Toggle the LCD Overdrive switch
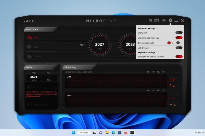Screen dimensions: 205x136 coord(179,48)
